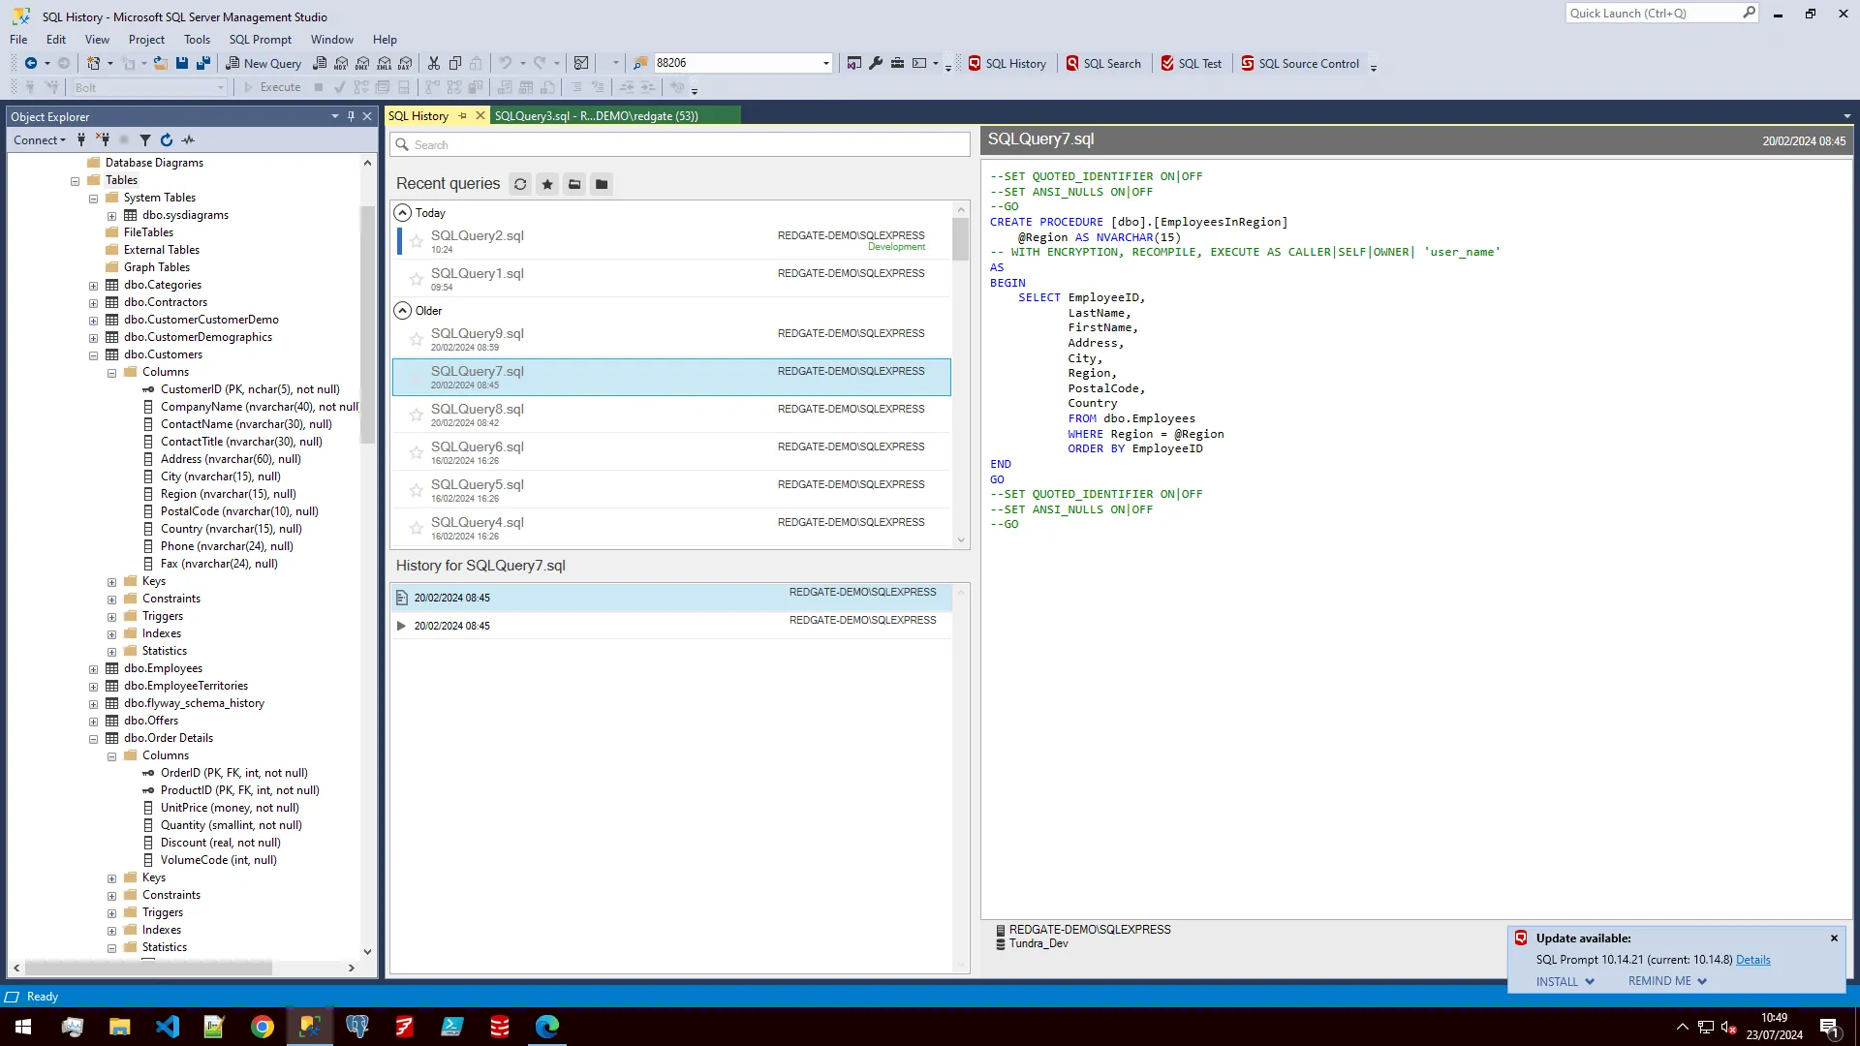The height and width of the screenshot is (1046, 1860).
Task: Refresh the Recent queries list
Action: 520,184
